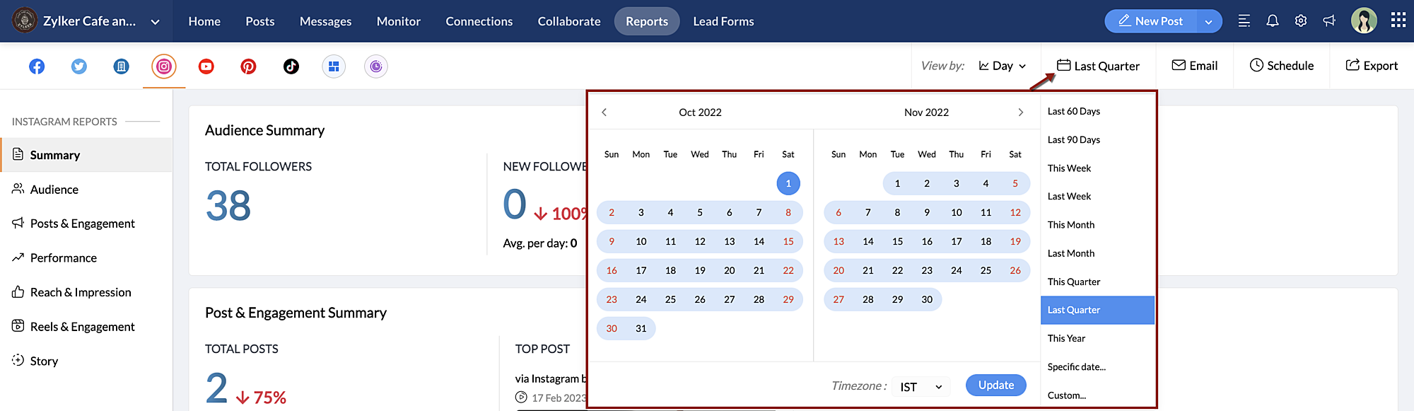Open the apps grid launcher
Image resolution: width=1414 pixels, height=411 pixels.
coord(1398,21)
